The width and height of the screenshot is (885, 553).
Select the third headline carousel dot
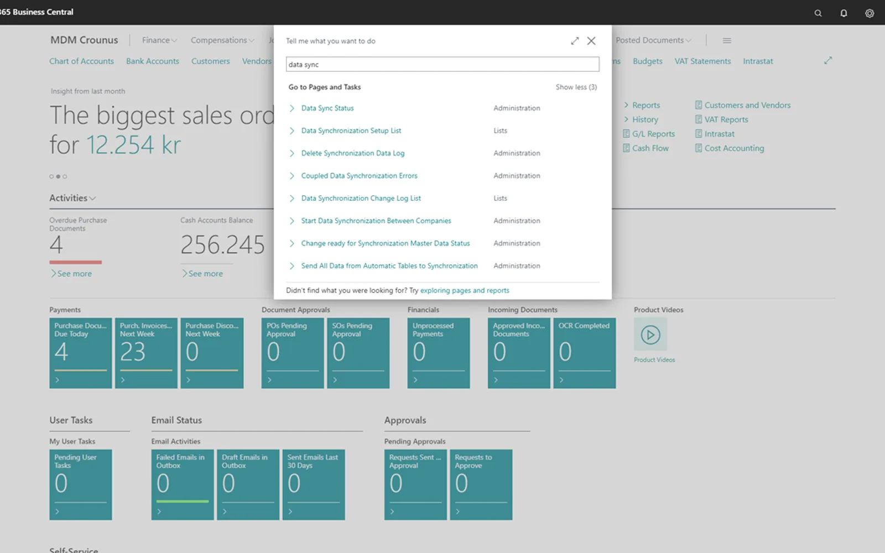(65, 176)
